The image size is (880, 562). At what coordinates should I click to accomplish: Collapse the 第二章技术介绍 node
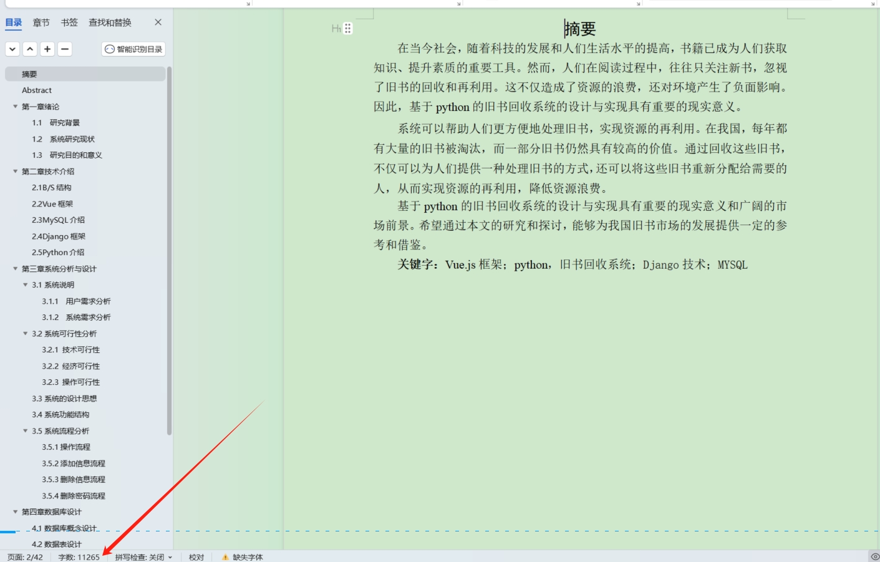pyautogui.click(x=16, y=172)
